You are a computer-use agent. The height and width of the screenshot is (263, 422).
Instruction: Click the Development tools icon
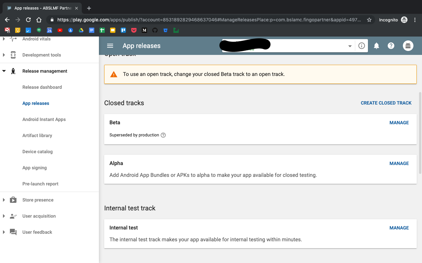[13, 55]
